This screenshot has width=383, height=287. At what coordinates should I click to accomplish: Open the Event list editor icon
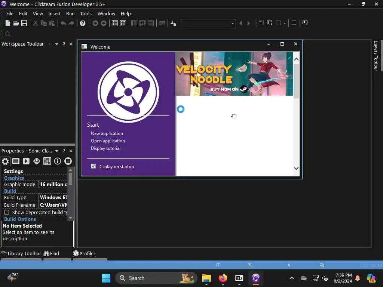tap(151, 23)
